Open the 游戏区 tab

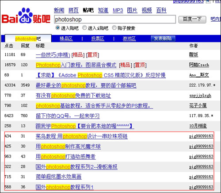pos(129,39)
